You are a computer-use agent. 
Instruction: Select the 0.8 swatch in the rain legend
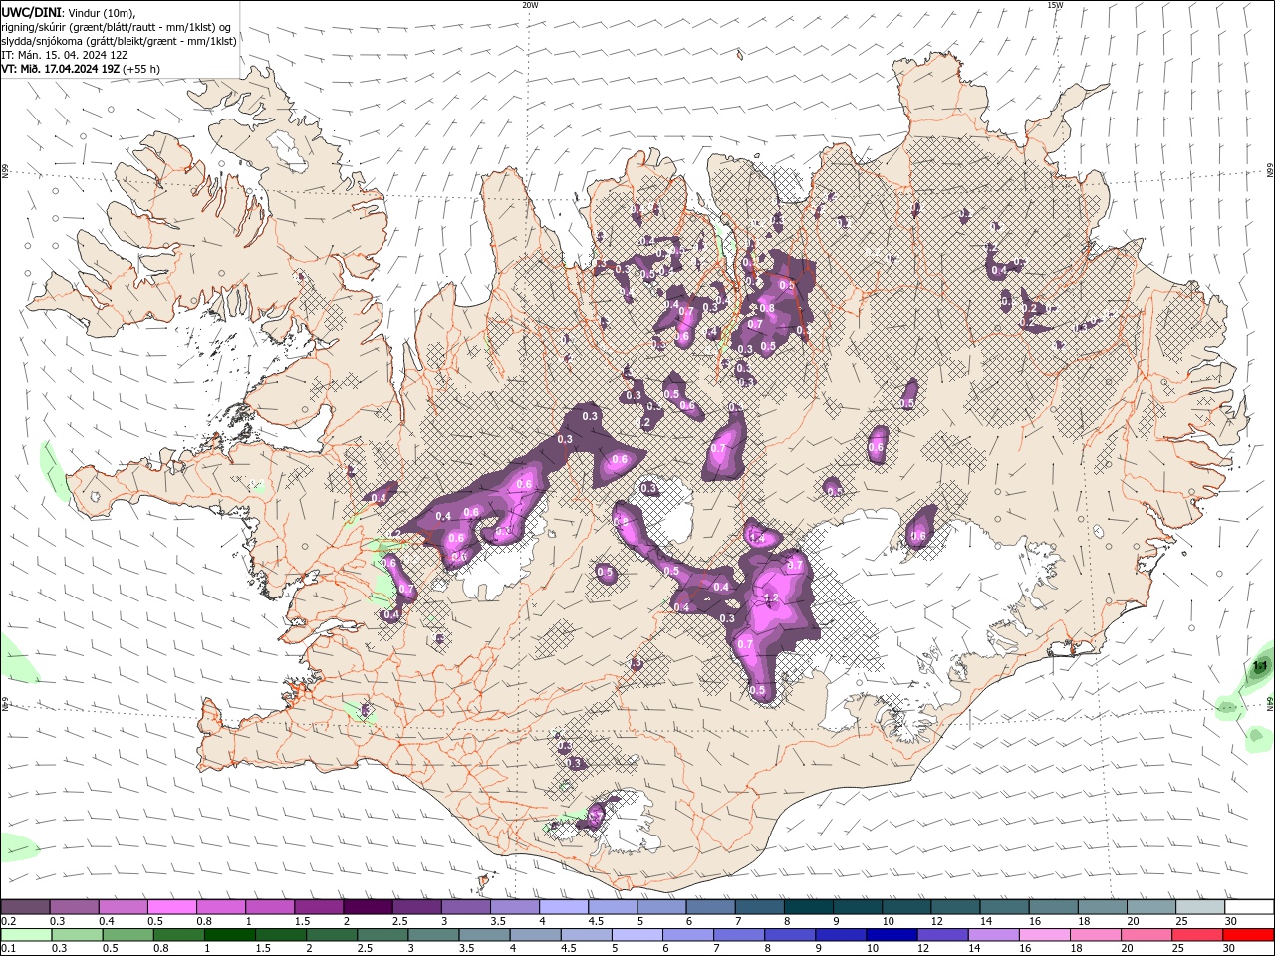click(178, 934)
